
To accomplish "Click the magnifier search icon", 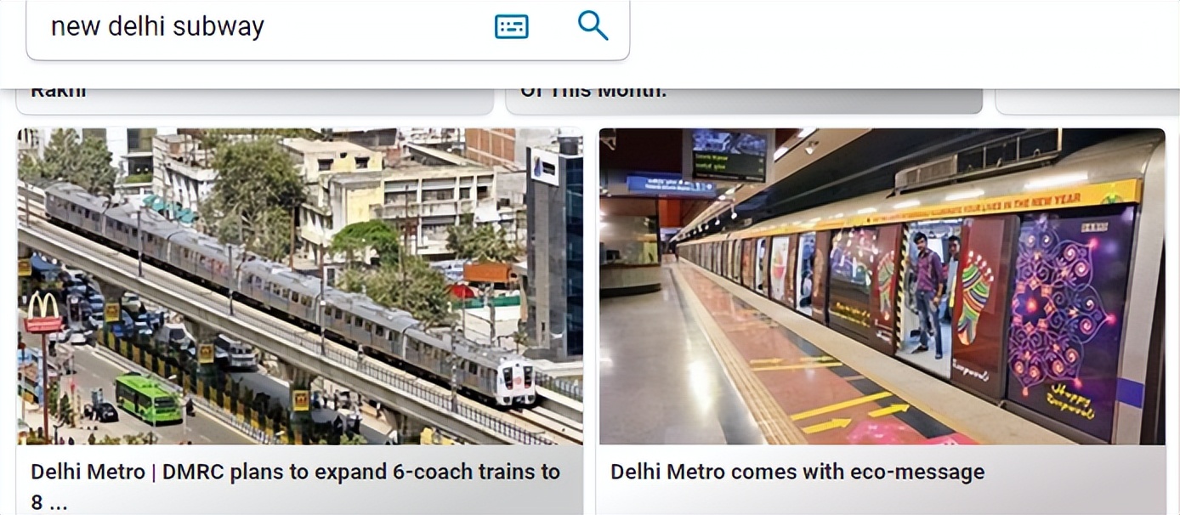I will (593, 25).
